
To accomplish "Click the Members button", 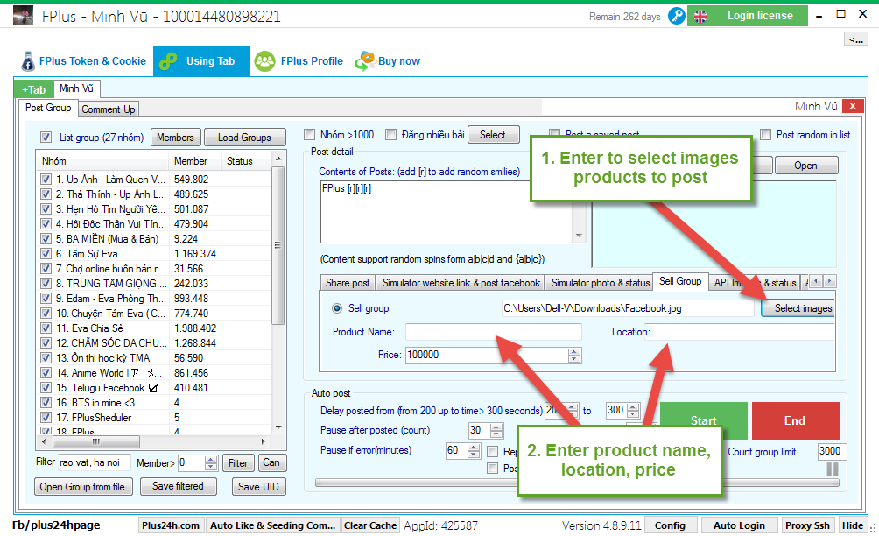I will (x=175, y=138).
